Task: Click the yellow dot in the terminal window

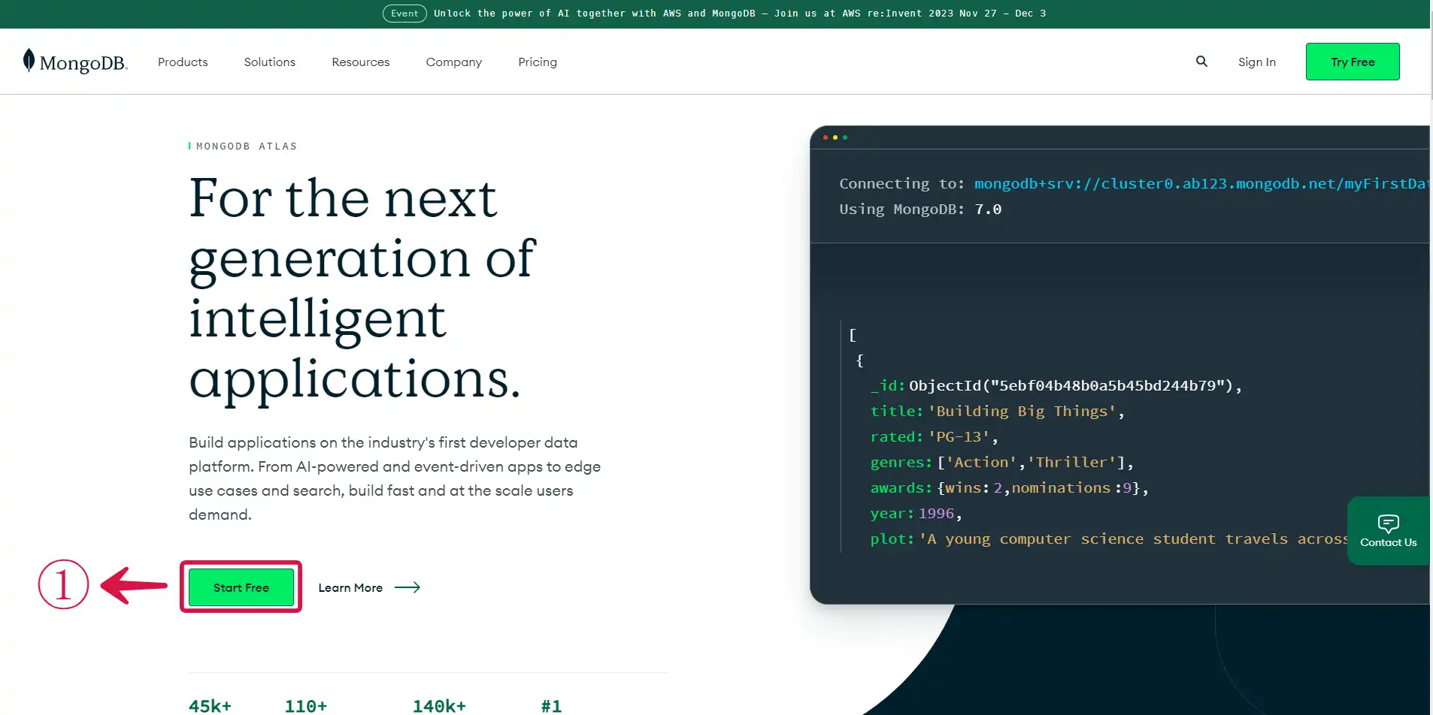Action: [x=835, y=137]
